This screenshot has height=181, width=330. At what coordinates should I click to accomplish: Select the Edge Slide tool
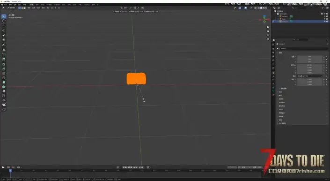click(4, 96)
